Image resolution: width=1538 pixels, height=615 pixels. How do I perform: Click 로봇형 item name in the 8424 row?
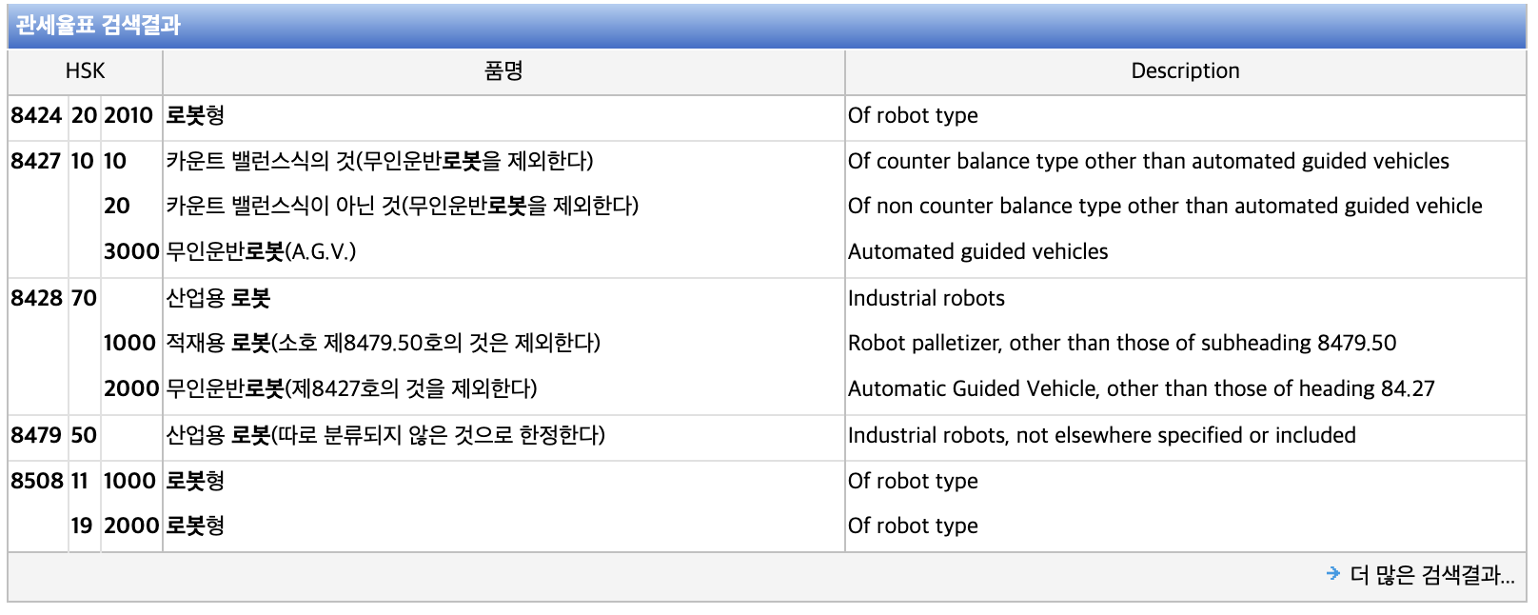click(x=195, y=116)
